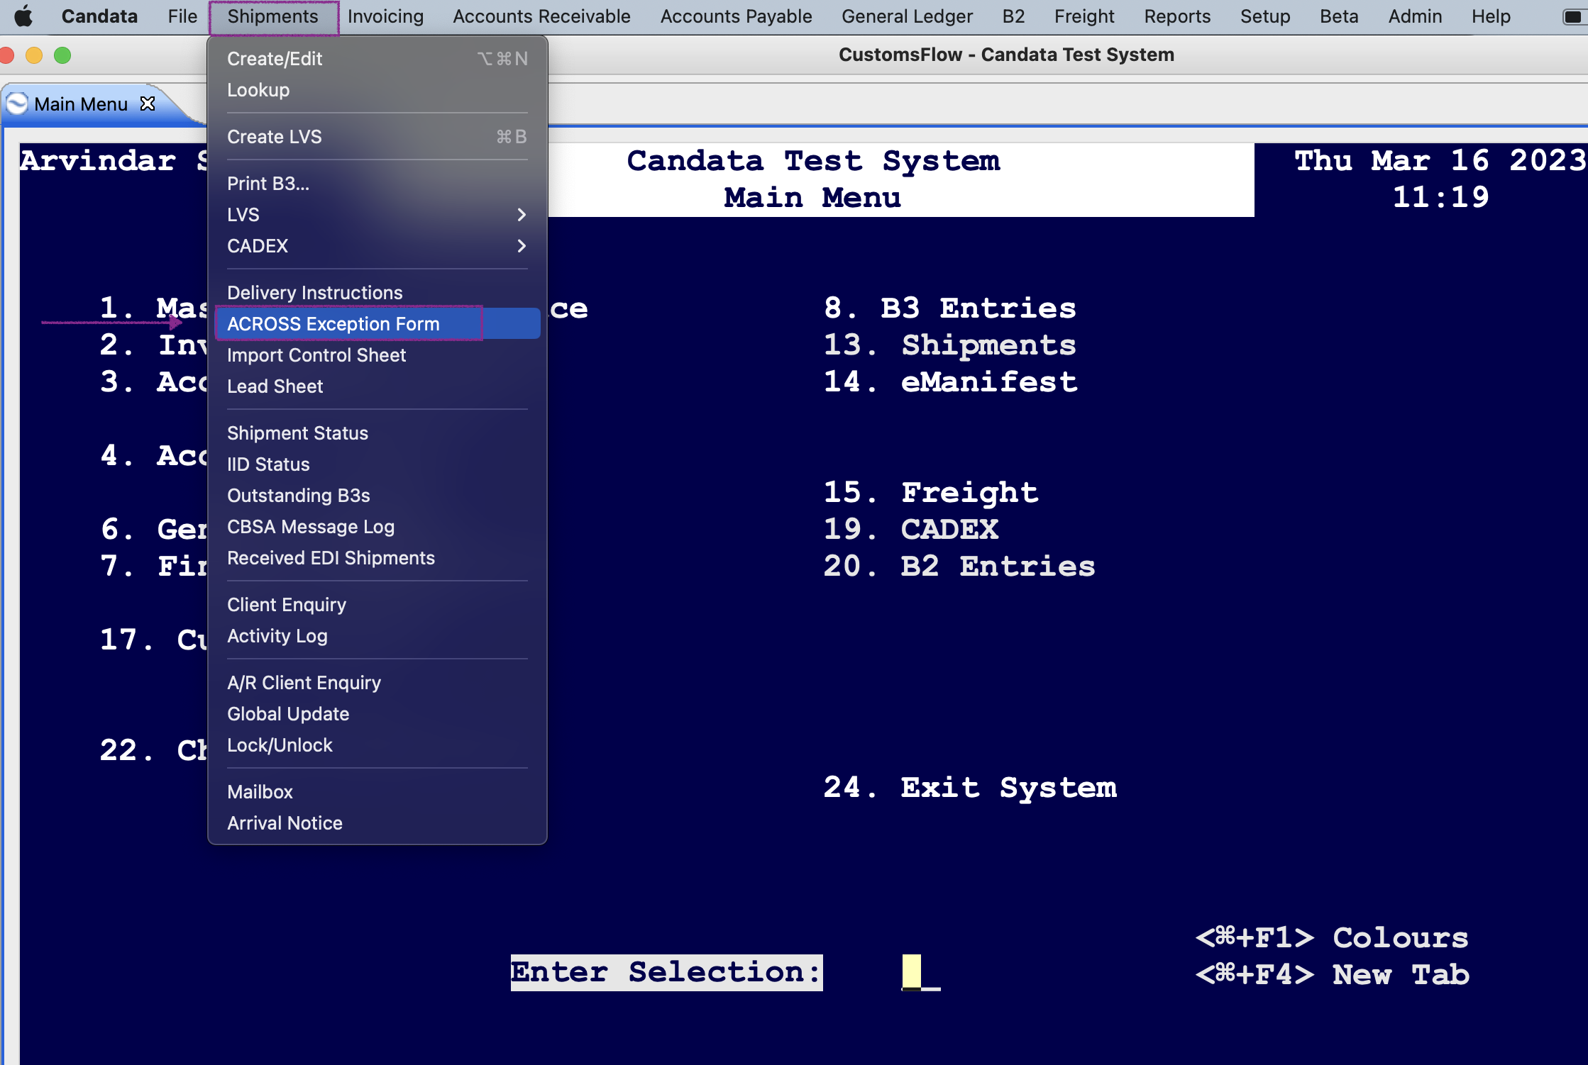
Task: Open the File menu
Action: click(x=182, y=16)
